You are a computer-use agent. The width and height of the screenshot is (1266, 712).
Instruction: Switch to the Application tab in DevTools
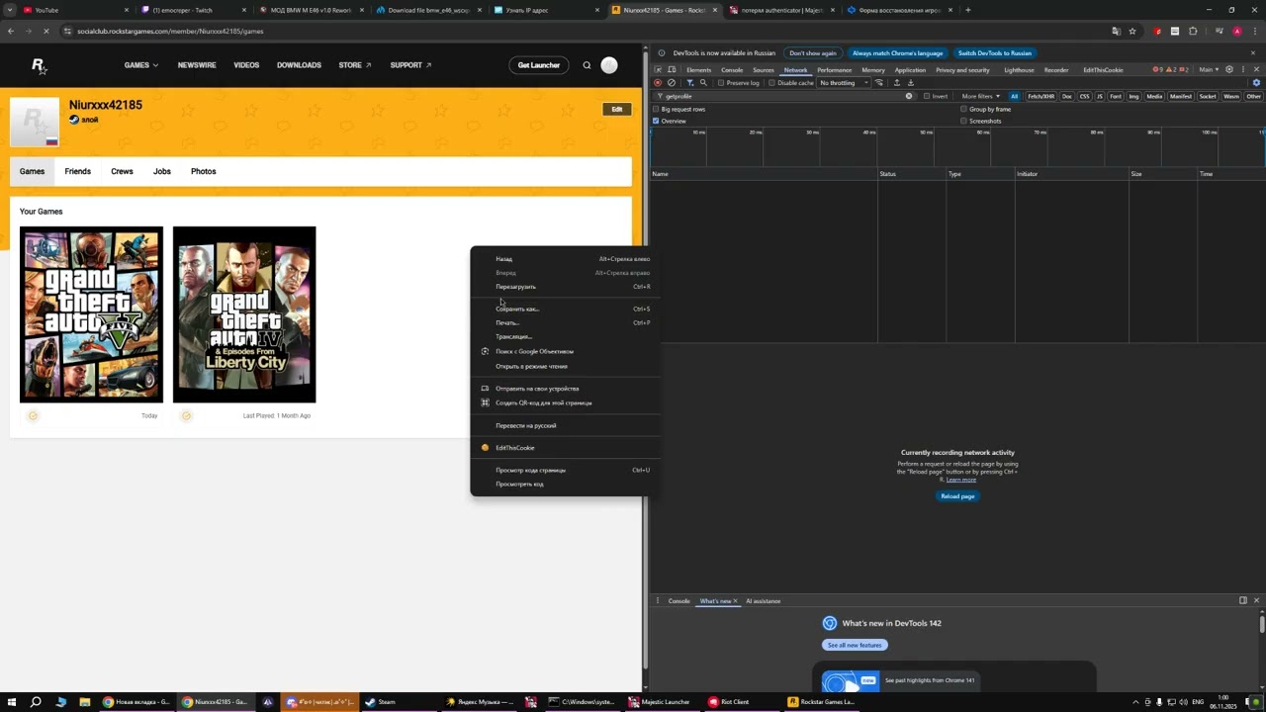click(x=910, y=70)
